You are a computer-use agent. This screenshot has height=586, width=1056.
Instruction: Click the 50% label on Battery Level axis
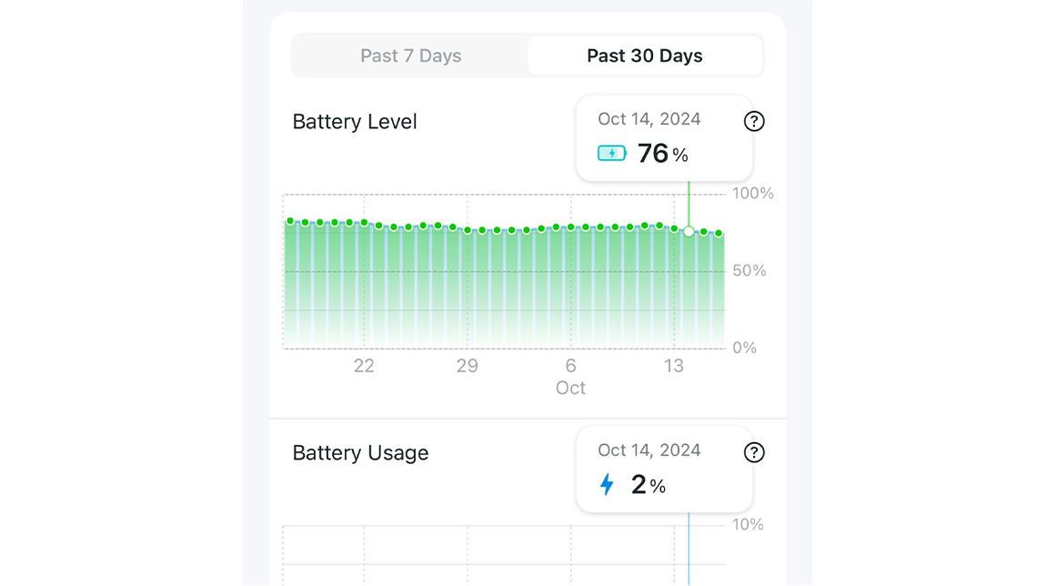(x=749, y=271)
